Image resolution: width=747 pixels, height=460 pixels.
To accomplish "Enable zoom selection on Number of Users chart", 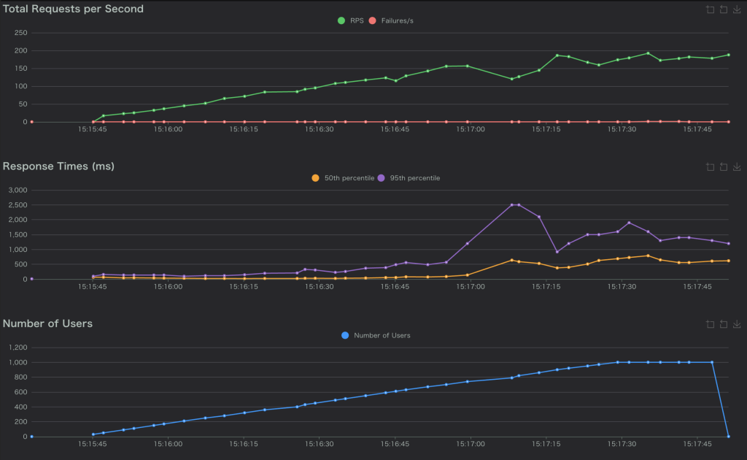I will coord(710,324).
